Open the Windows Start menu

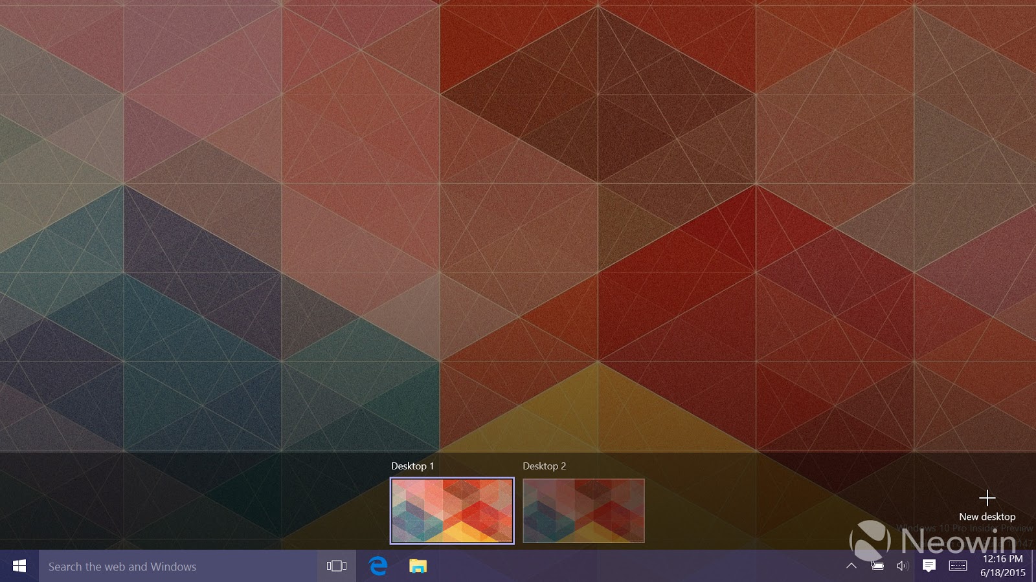pyautogui.click(x=19, y=566)
